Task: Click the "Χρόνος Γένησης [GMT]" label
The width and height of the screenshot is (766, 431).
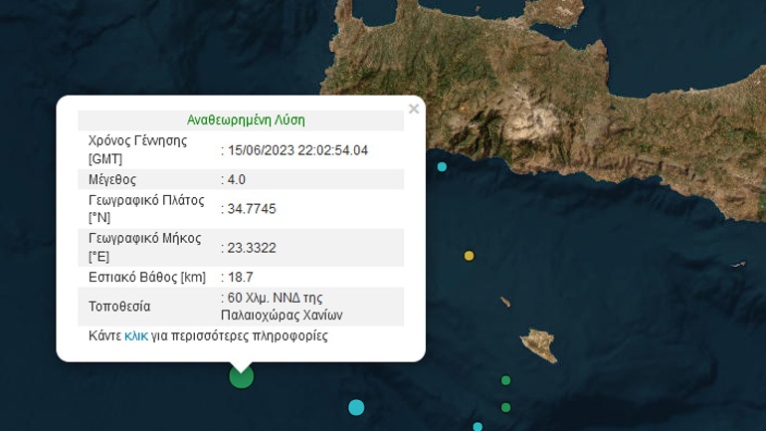Action: pos(137,149)
